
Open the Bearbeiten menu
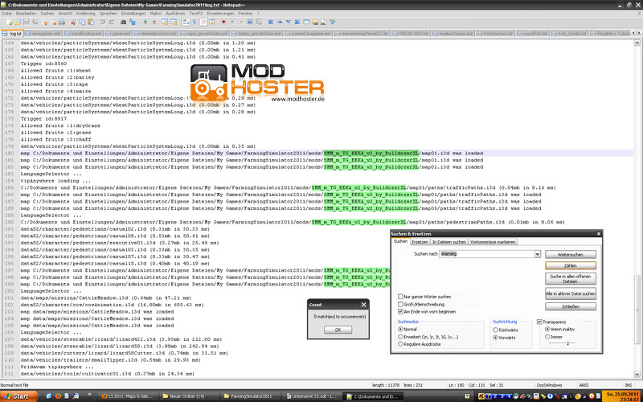(x=26, y=14)
